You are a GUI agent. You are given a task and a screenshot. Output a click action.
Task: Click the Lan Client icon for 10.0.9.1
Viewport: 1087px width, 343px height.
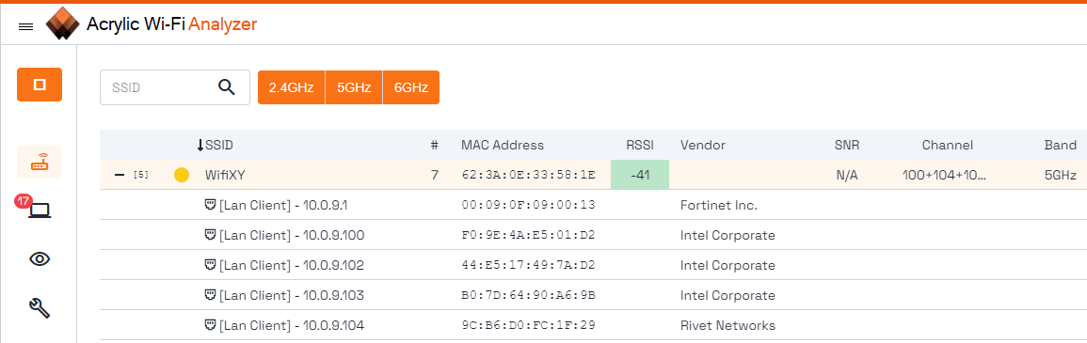[211, 206]
